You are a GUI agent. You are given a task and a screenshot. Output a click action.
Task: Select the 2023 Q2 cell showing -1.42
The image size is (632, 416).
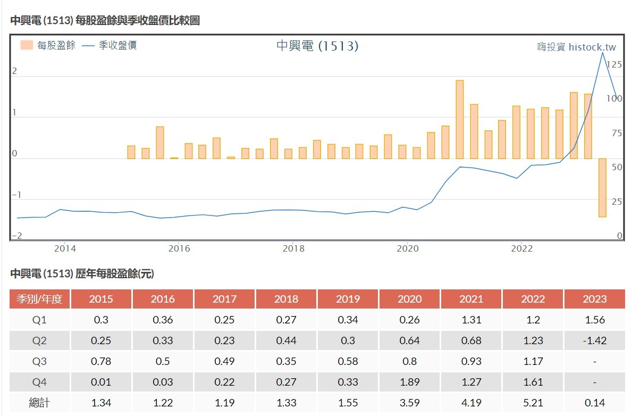(x=594, y=340)
